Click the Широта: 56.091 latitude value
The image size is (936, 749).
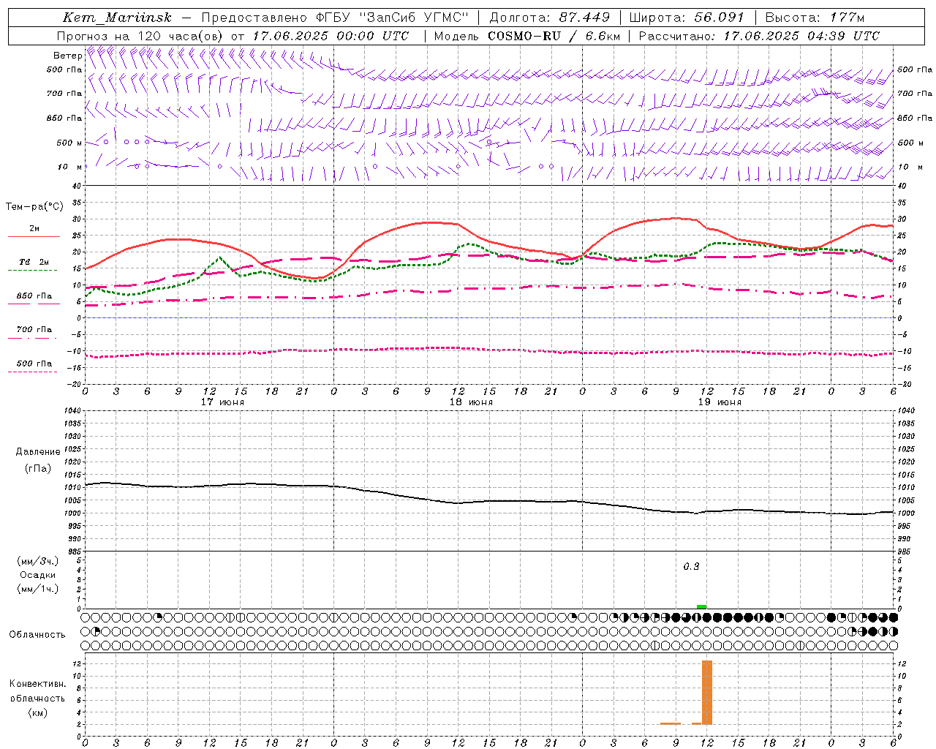(686, 18)
